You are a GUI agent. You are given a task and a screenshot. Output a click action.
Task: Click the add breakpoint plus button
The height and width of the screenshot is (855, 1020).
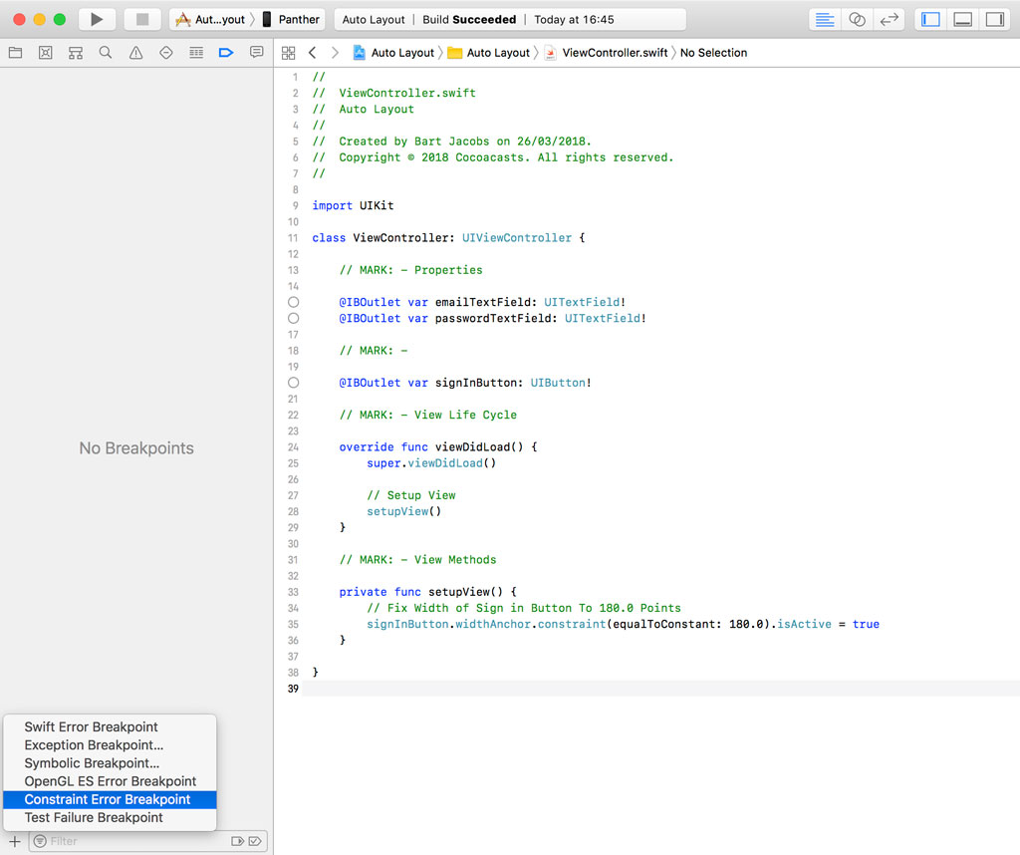[14, 840]
